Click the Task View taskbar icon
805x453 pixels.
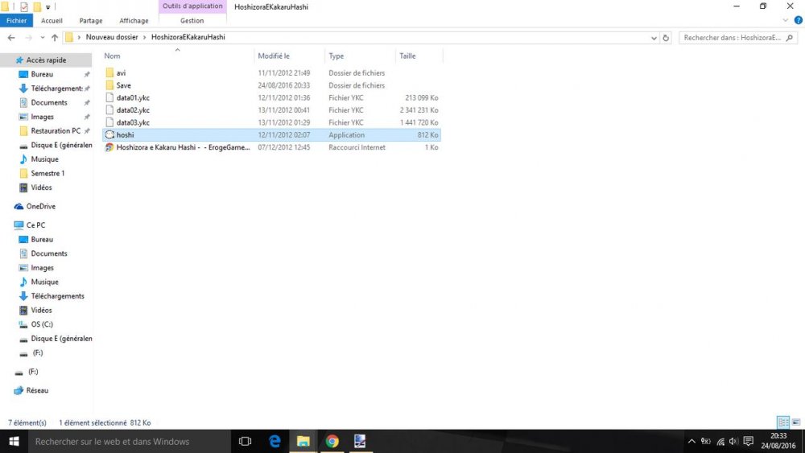pyautogui.click(x=246, y=441)
